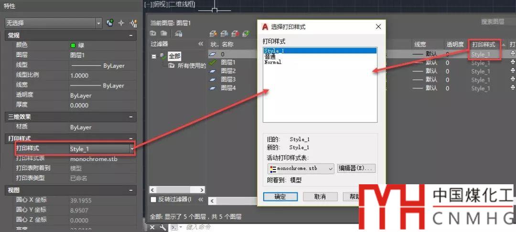Toggle plot icon for 图层1 row
This screenshot has width=516, height=232.
point(513,63)
